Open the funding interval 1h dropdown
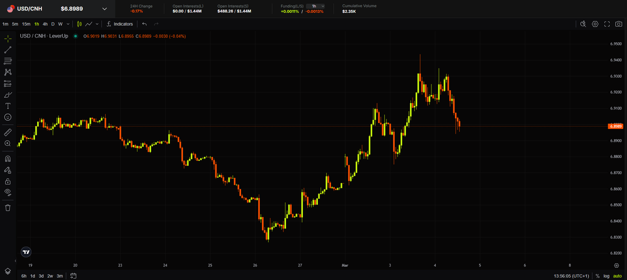Viewport: 627px width, 280px height. pyautogui.click(x=315, y=6)
